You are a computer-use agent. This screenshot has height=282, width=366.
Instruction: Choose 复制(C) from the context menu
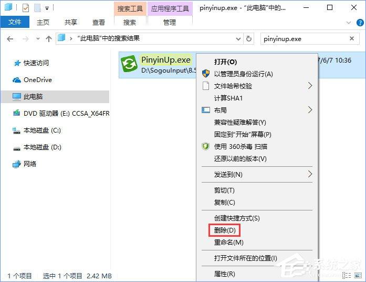257,202
